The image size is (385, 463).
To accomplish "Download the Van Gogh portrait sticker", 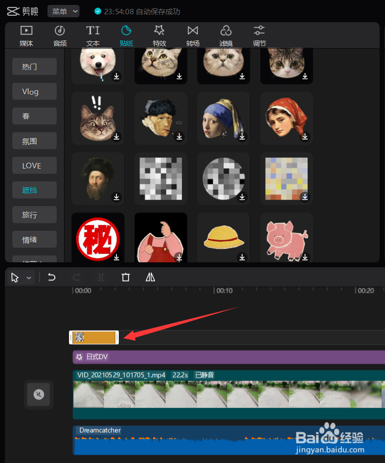I will pos(179,137).
